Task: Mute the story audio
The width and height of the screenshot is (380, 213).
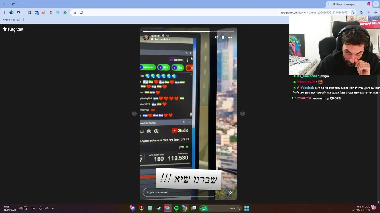Action: click(216, 37)
